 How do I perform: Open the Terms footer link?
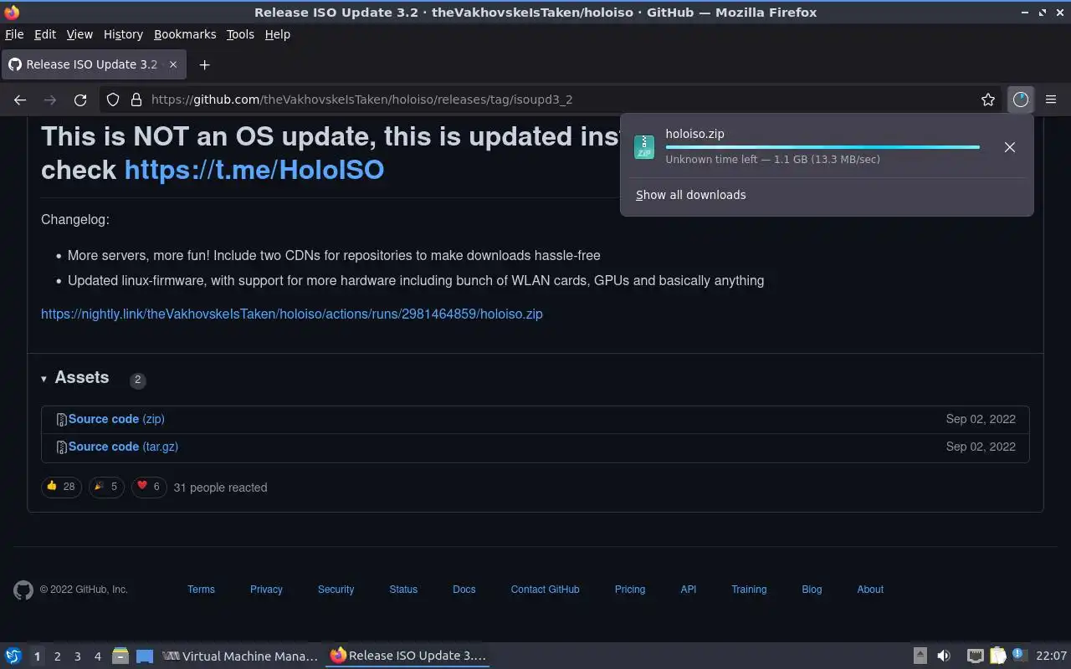[201, 590]
